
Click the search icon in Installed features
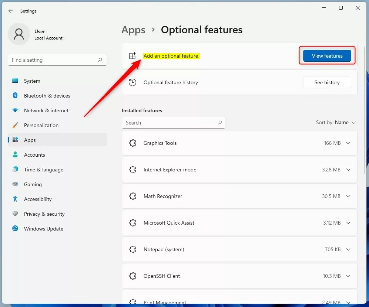[220, 123]
